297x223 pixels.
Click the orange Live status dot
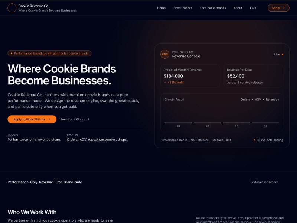pos(283,54)
